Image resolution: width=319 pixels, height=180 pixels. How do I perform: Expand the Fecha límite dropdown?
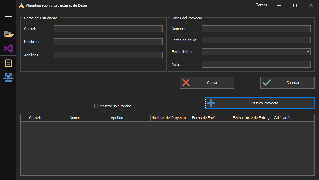tap(308, 52)
